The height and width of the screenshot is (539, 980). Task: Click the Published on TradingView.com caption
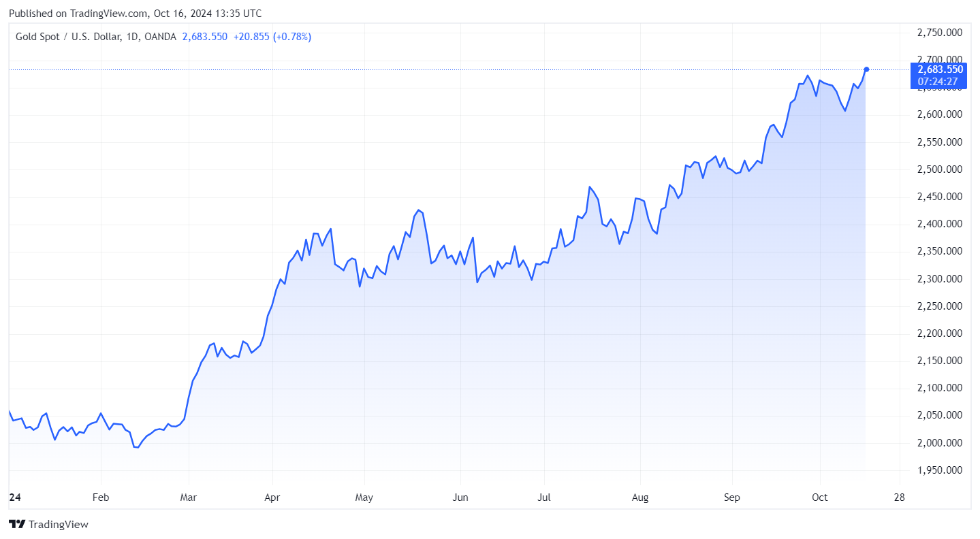pos(135,14)
